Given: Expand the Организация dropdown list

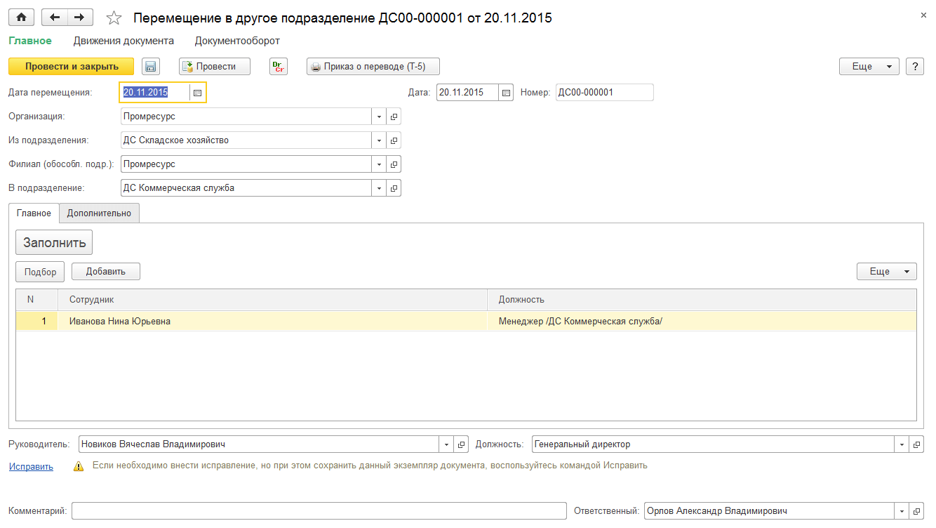Looking at the screenshot, I should 379,117.
